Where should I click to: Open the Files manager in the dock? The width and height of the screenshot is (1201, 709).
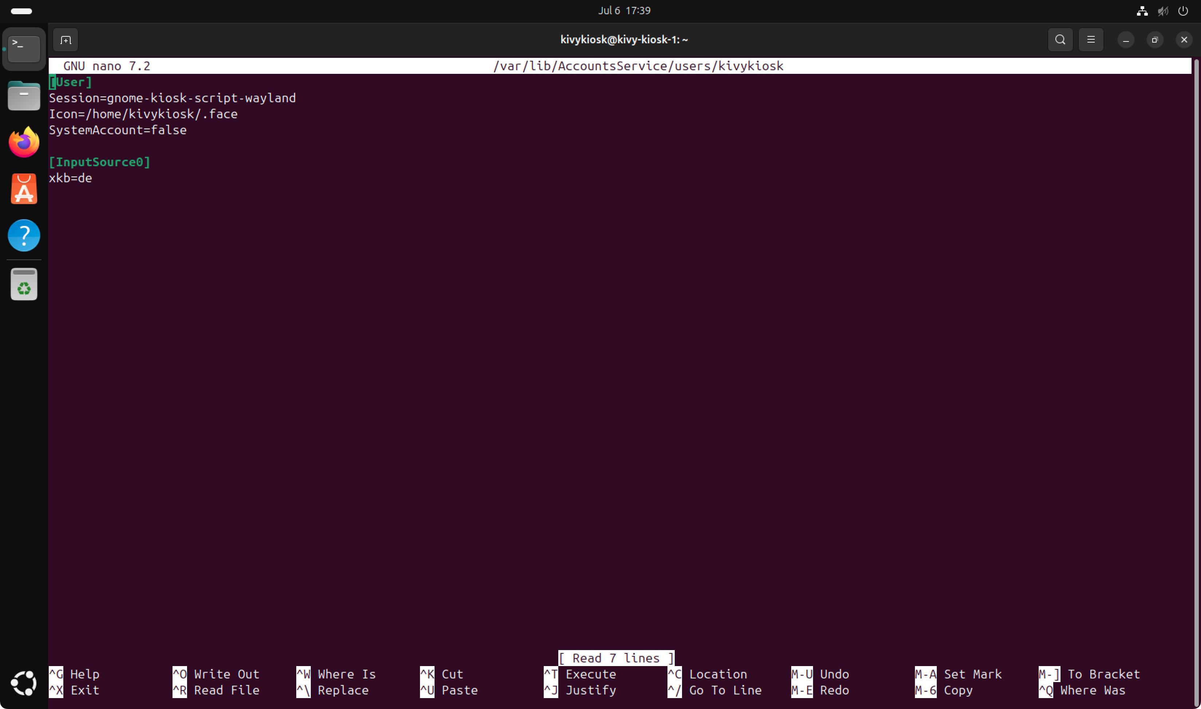24,96
